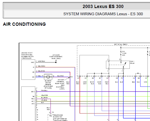Click the 'E8' connector label

(117, 78)
